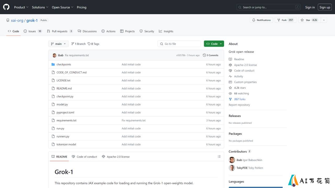Click the Search or jump to field
Viewport: 335px width, 188px height.
[269, 7]
